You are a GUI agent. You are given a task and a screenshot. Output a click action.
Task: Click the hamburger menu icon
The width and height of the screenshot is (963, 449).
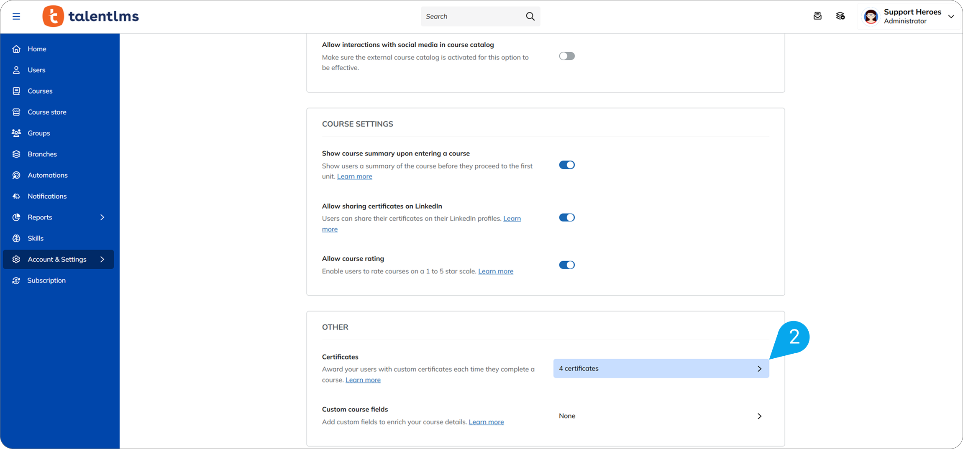[16, 16]
